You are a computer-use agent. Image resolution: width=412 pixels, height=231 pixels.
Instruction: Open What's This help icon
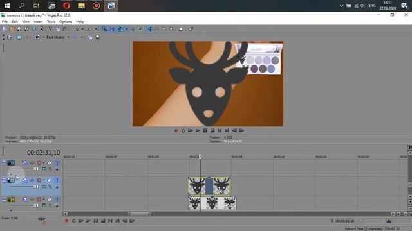[191, 29]
